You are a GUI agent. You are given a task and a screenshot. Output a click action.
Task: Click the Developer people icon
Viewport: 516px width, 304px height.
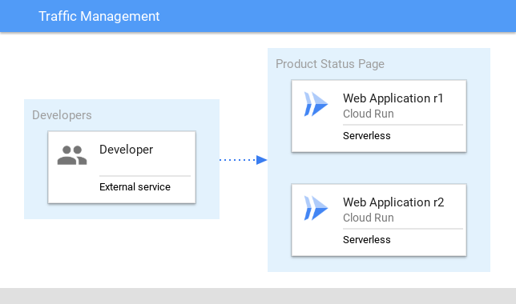pyautogui.click(x=72, y=155)
